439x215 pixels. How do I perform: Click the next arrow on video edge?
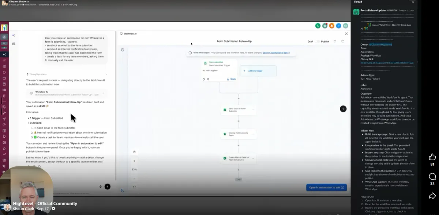tap(343, 108)
